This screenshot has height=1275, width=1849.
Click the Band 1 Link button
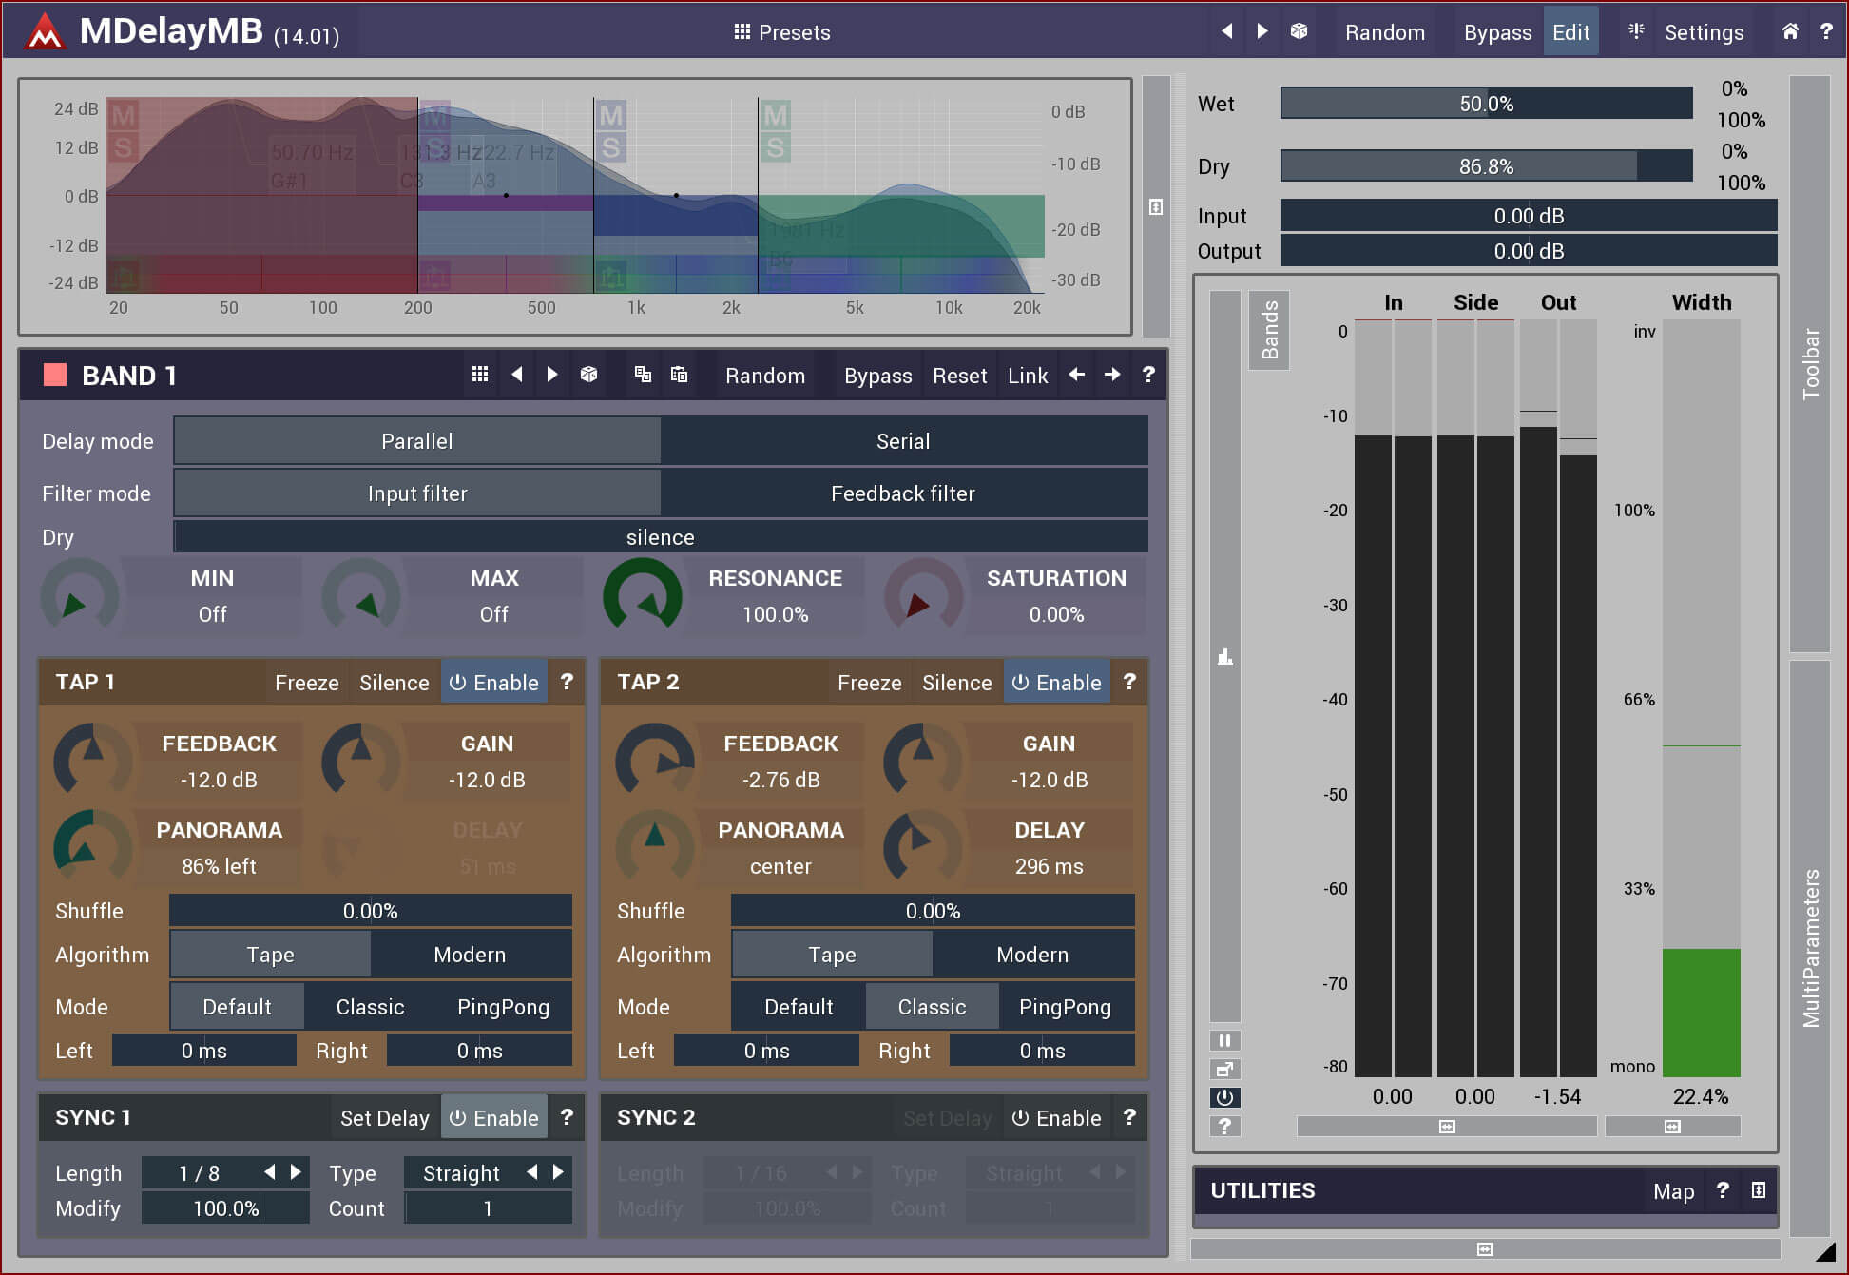tap(1028, 376)
